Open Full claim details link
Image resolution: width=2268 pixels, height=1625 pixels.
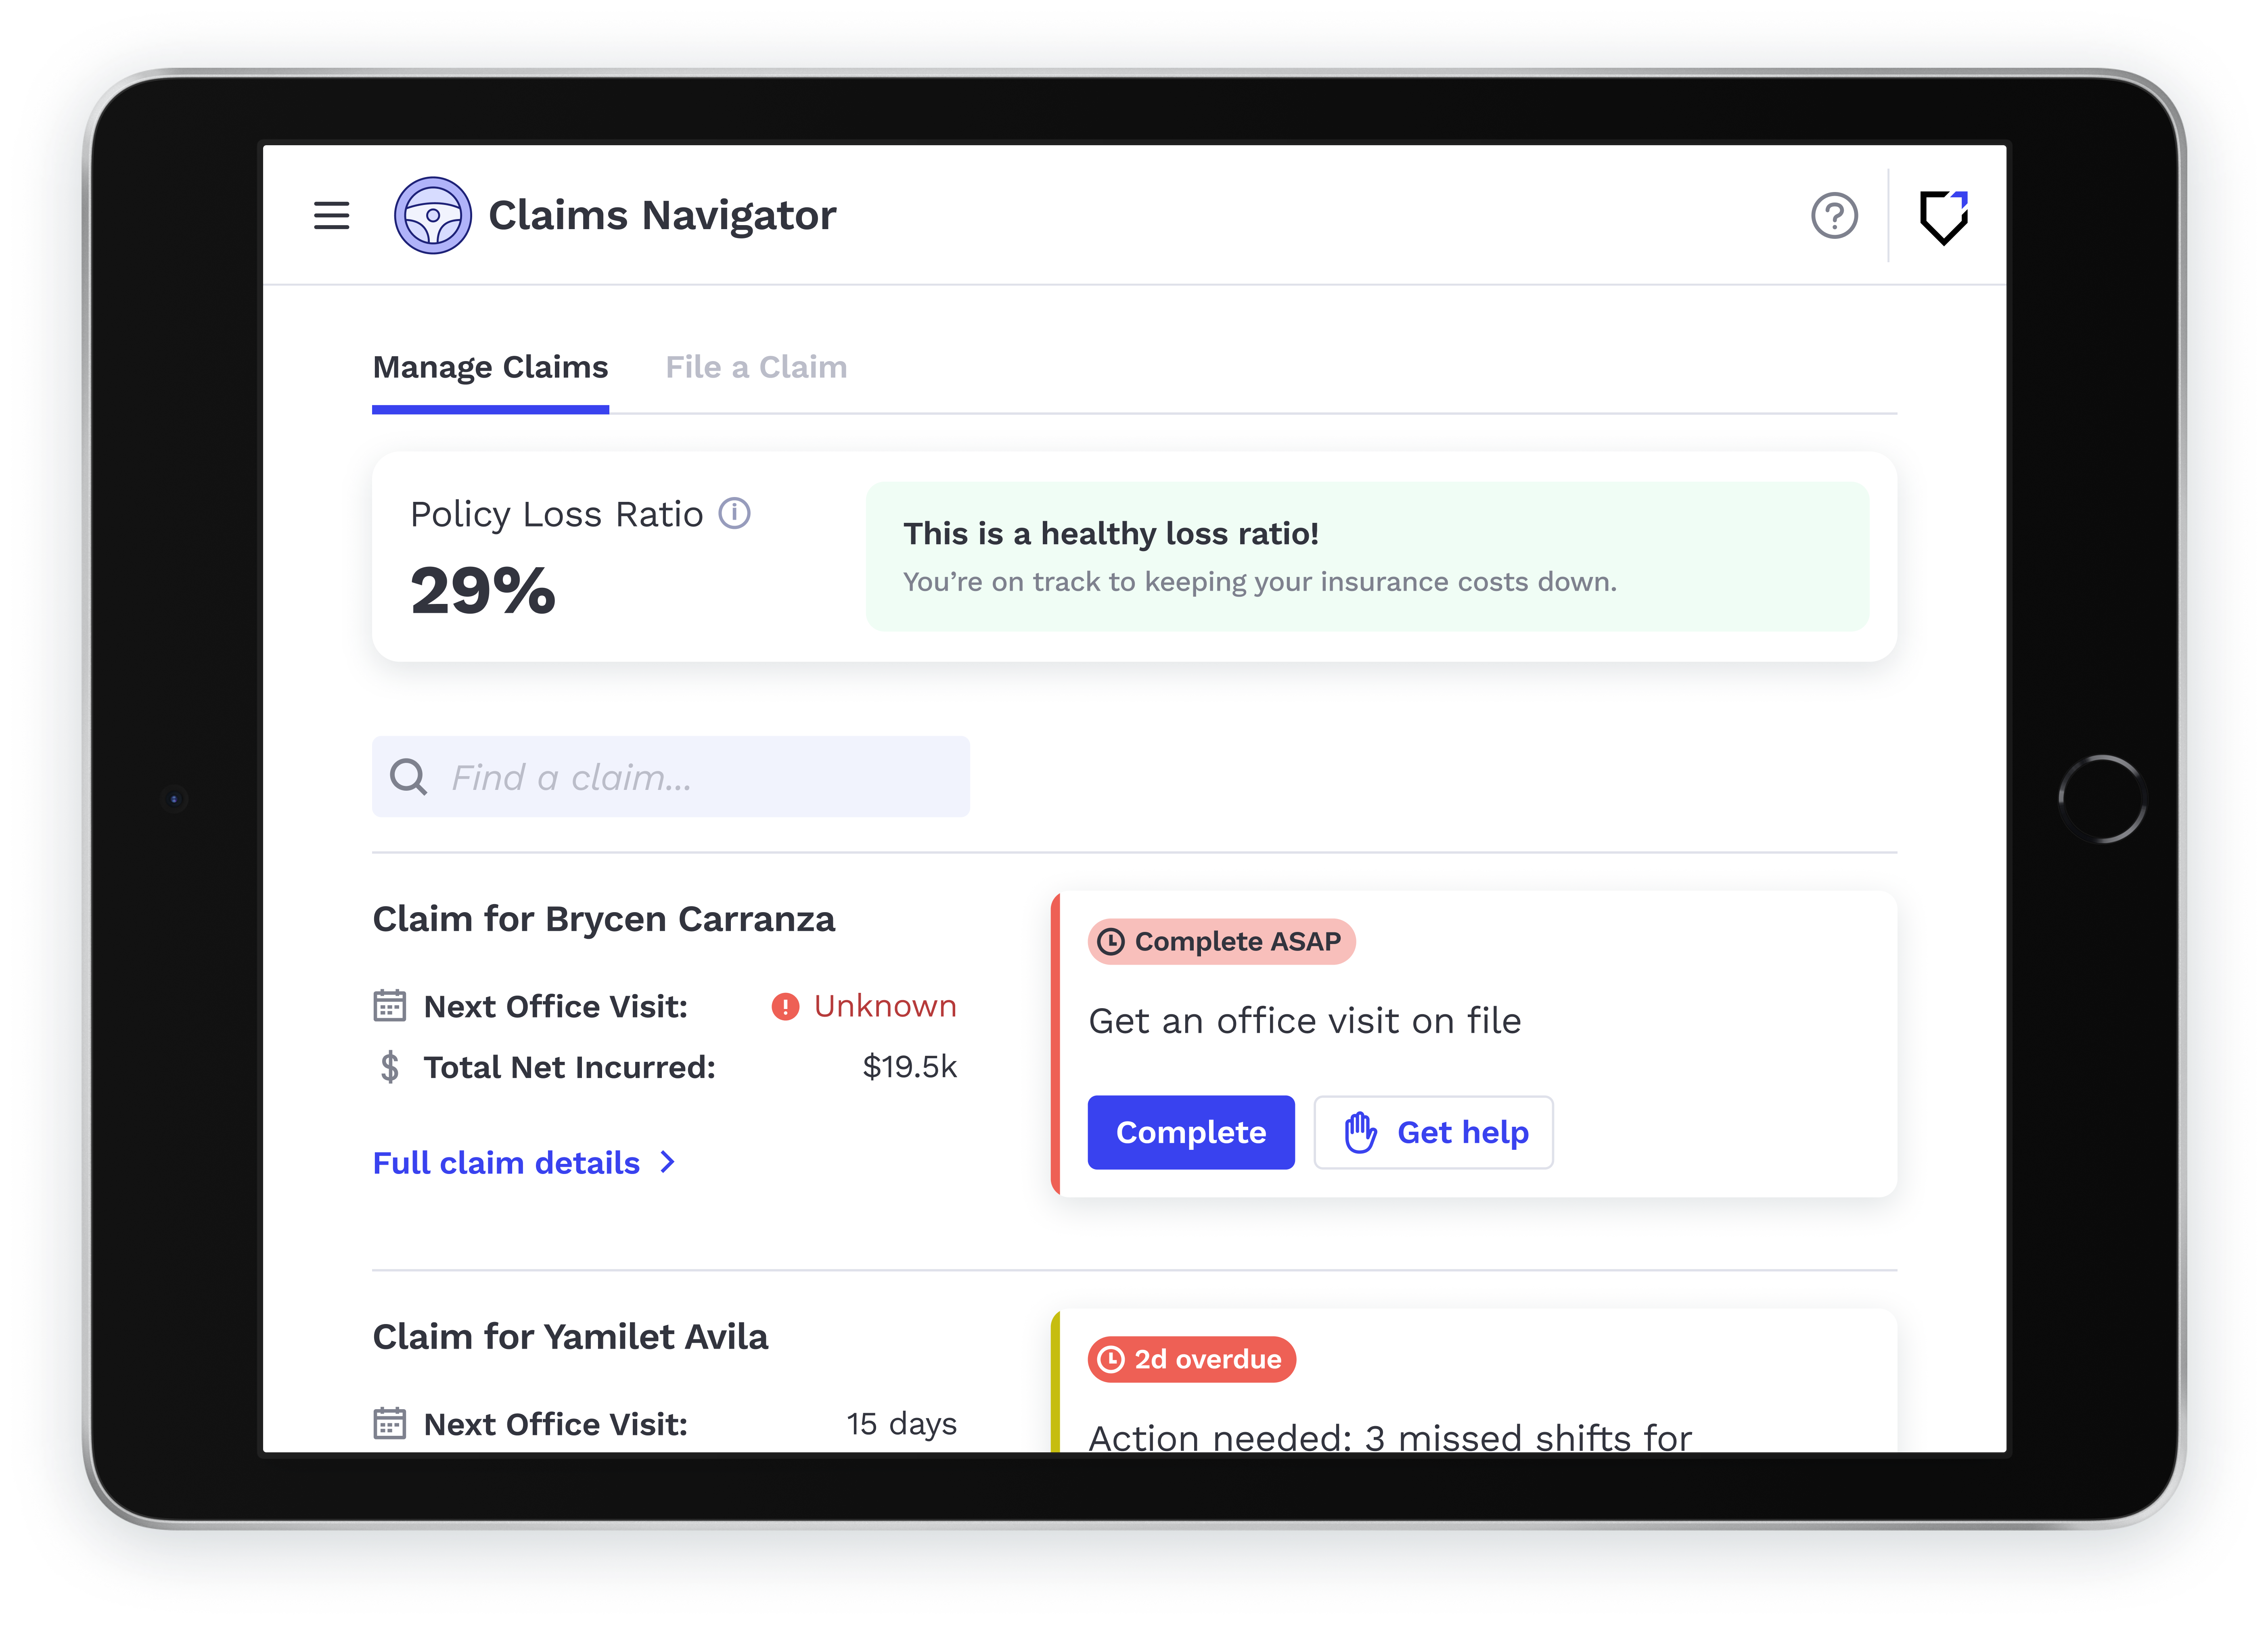506,1162
